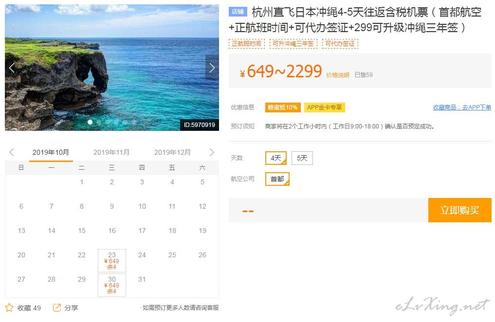495x322 pixels.
Task: Select October 30 date priced ¥649
Action: (x=112, y=285)
